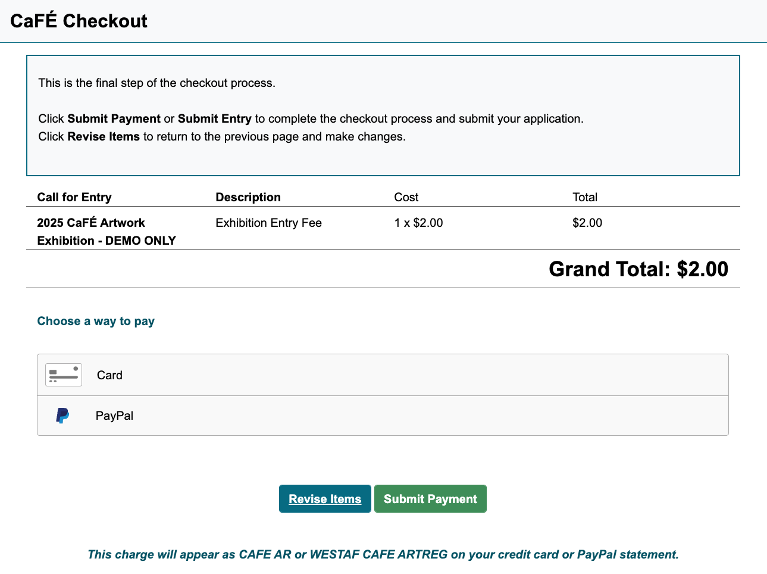Click the credit card icon

[64, 375]
